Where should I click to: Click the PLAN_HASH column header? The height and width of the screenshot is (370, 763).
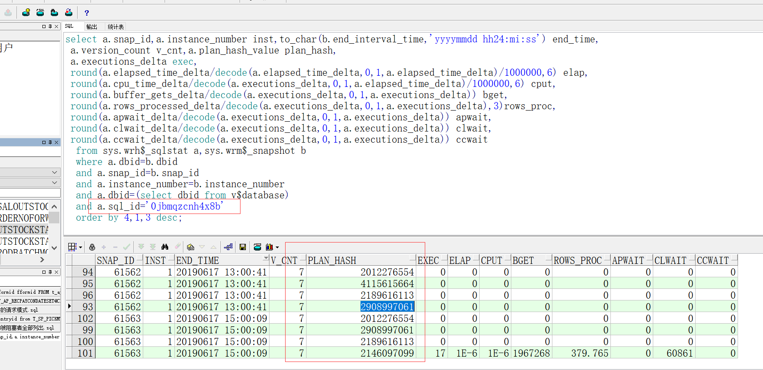click(x=332, y=260)
